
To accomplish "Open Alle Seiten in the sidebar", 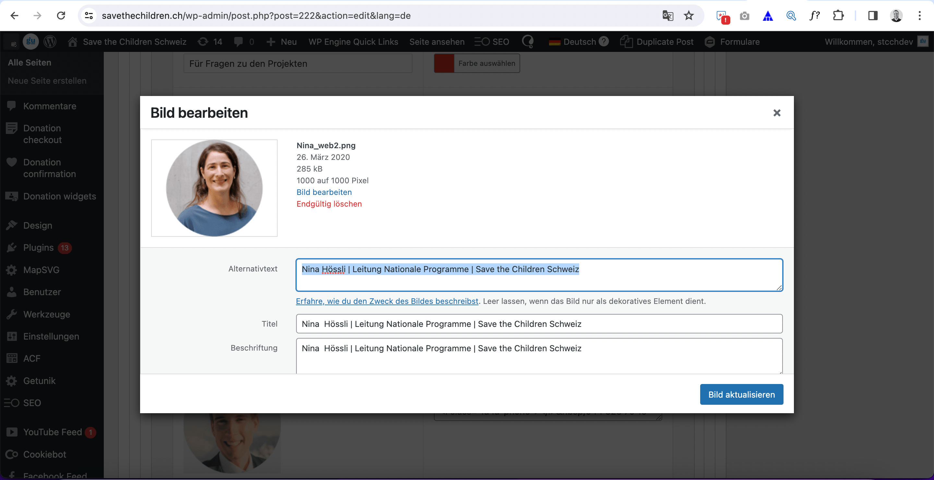I will click(x=30, y=62).
